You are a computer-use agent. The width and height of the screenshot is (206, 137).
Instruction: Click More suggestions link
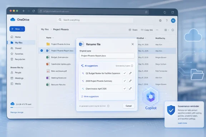point(90,96)
